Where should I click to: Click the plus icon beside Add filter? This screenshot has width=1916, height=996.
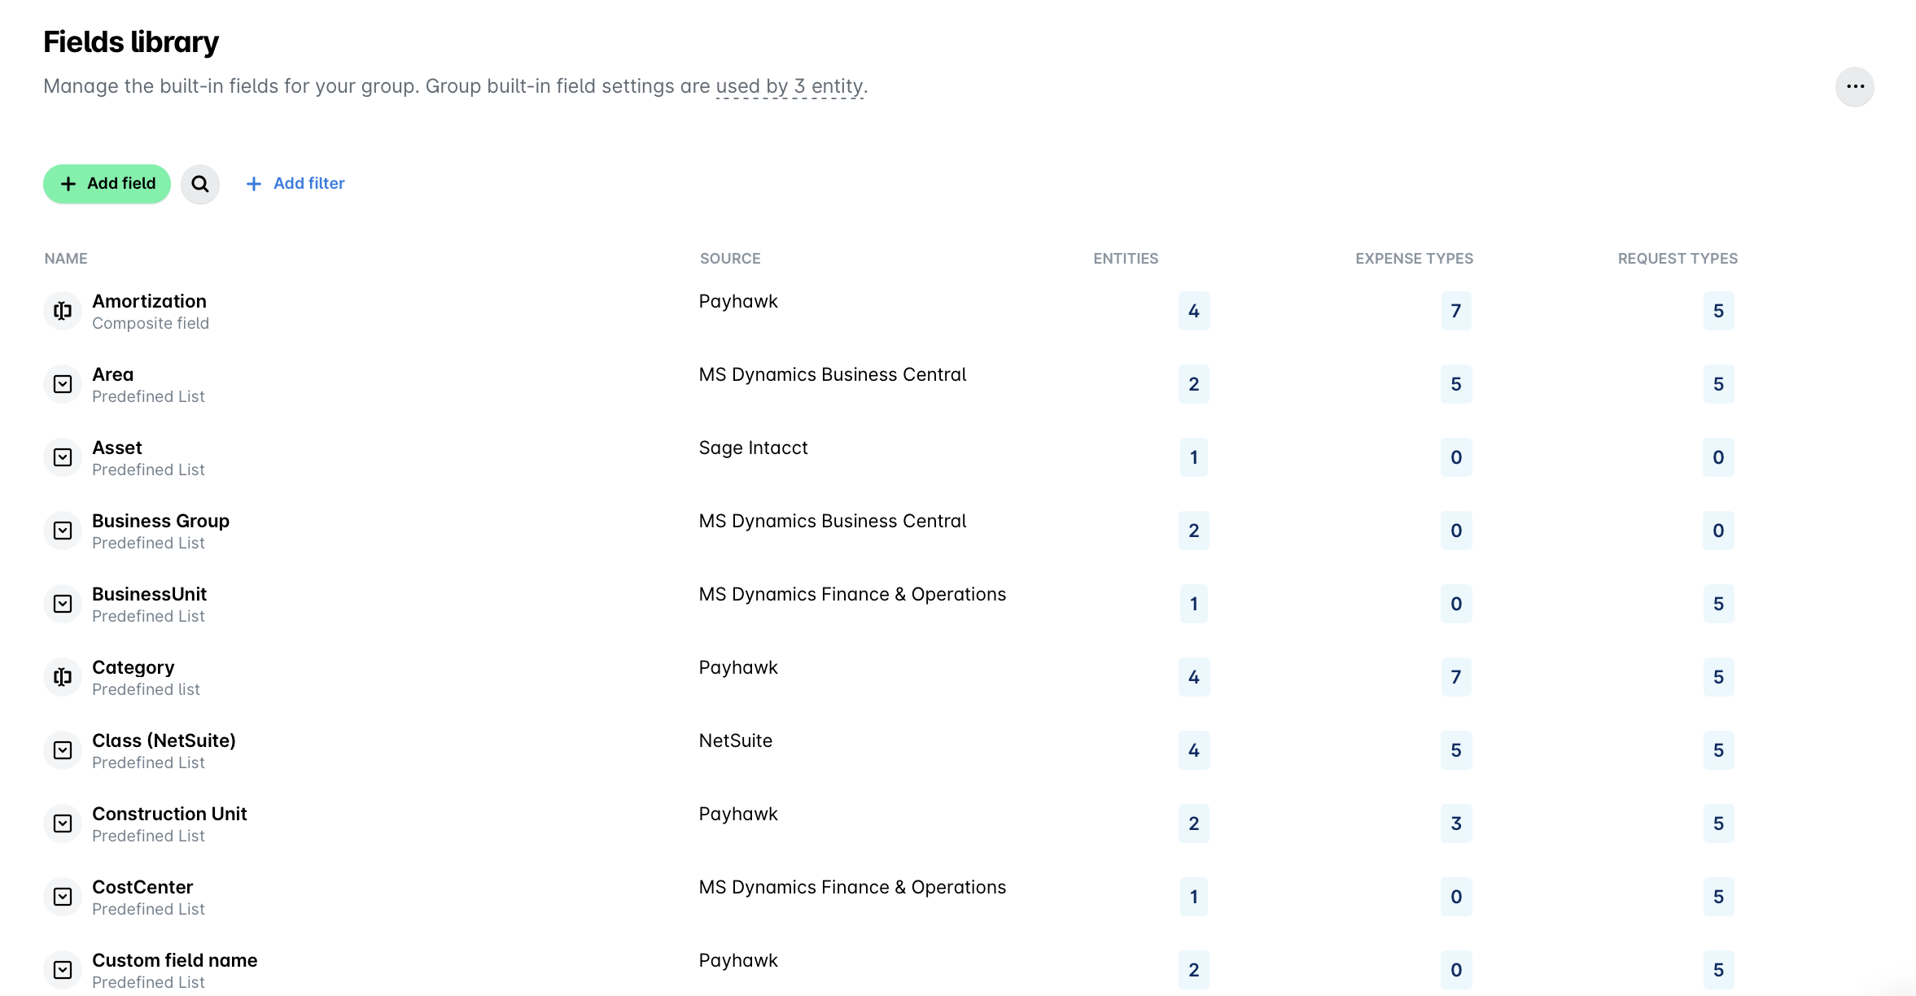254,184
